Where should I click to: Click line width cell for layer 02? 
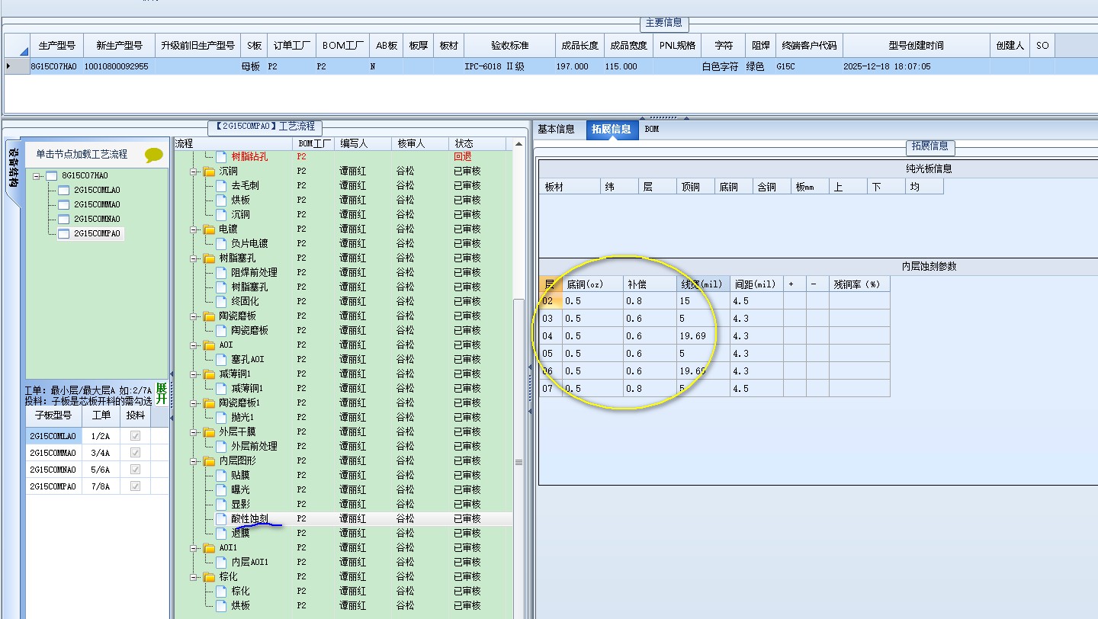[703, 300]
